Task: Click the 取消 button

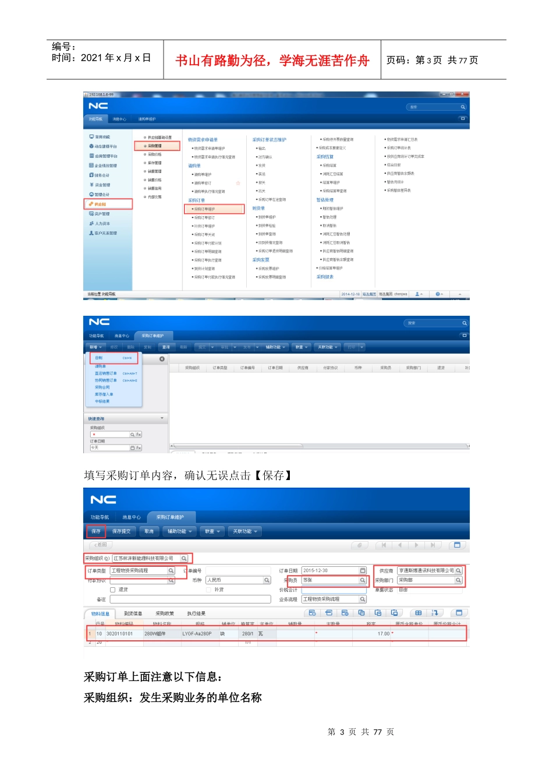Action: point(149,531)
